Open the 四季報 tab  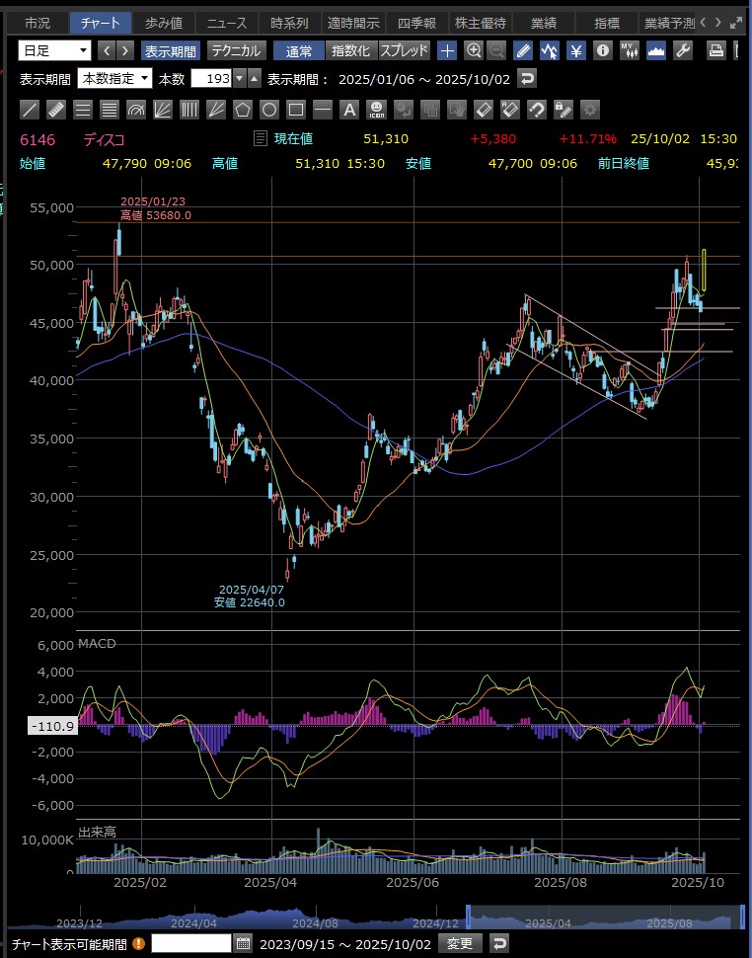pyautogui.click(x=416, y=23)
